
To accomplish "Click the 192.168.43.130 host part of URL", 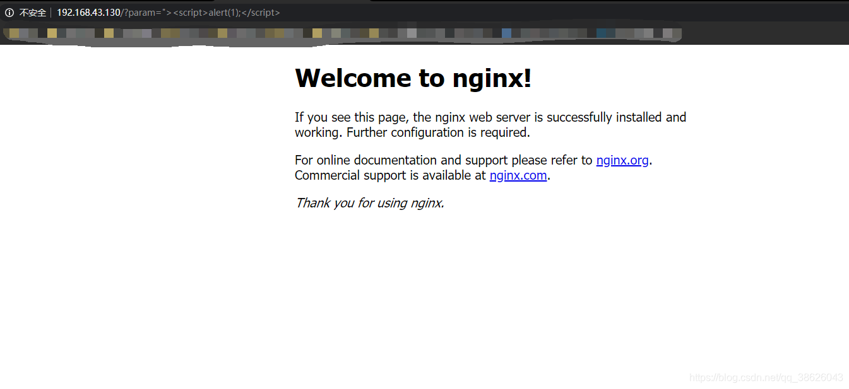I will point(88,13).
